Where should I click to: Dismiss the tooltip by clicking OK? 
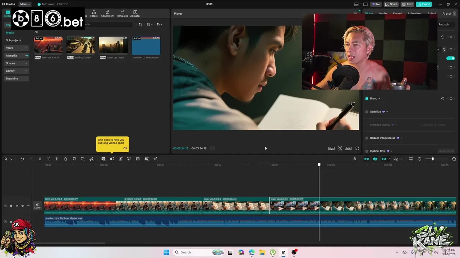pos(125,148)
